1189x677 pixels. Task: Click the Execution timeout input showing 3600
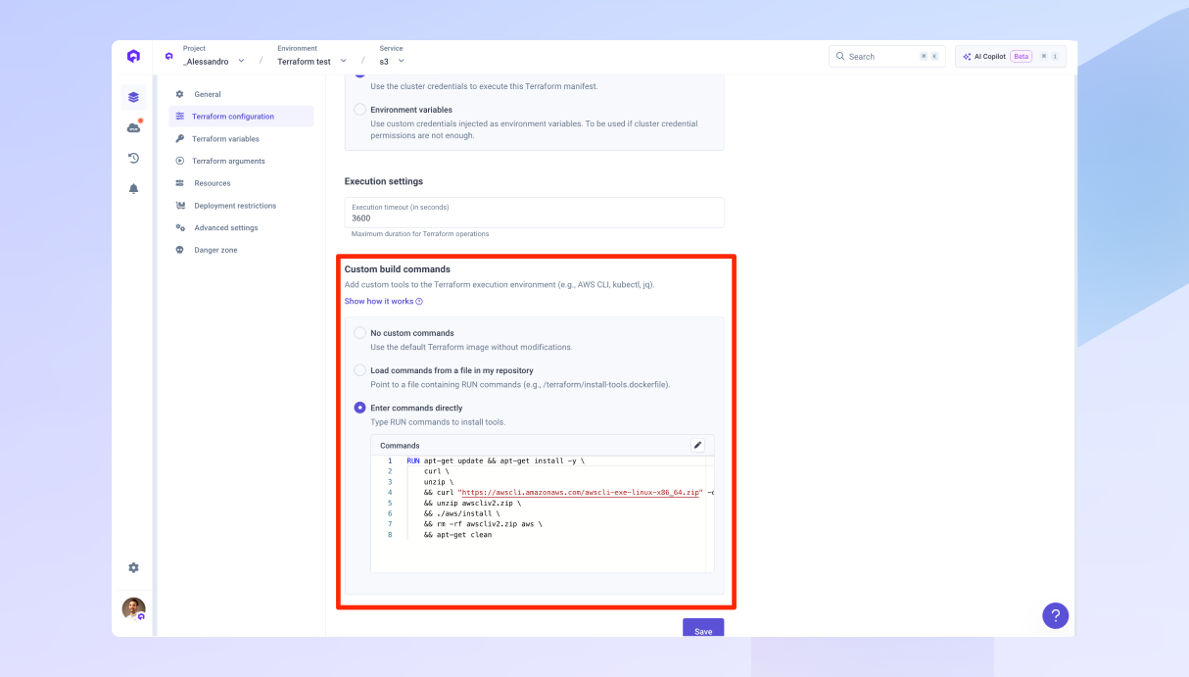534,213
